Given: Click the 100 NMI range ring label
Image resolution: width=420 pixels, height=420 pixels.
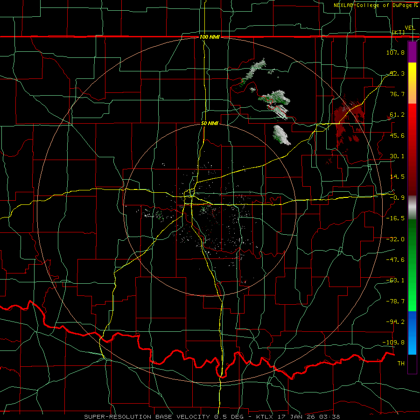Looking at the screenshot, I should [x=210, y=37].
